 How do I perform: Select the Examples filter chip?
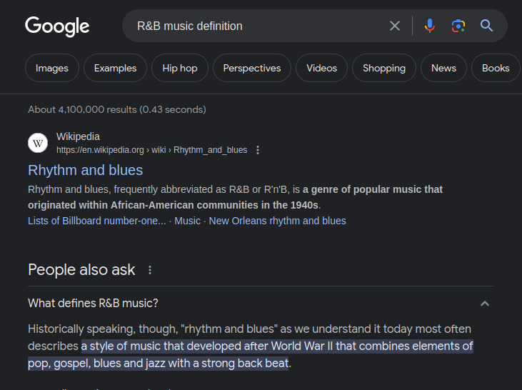tap(115, 68)
